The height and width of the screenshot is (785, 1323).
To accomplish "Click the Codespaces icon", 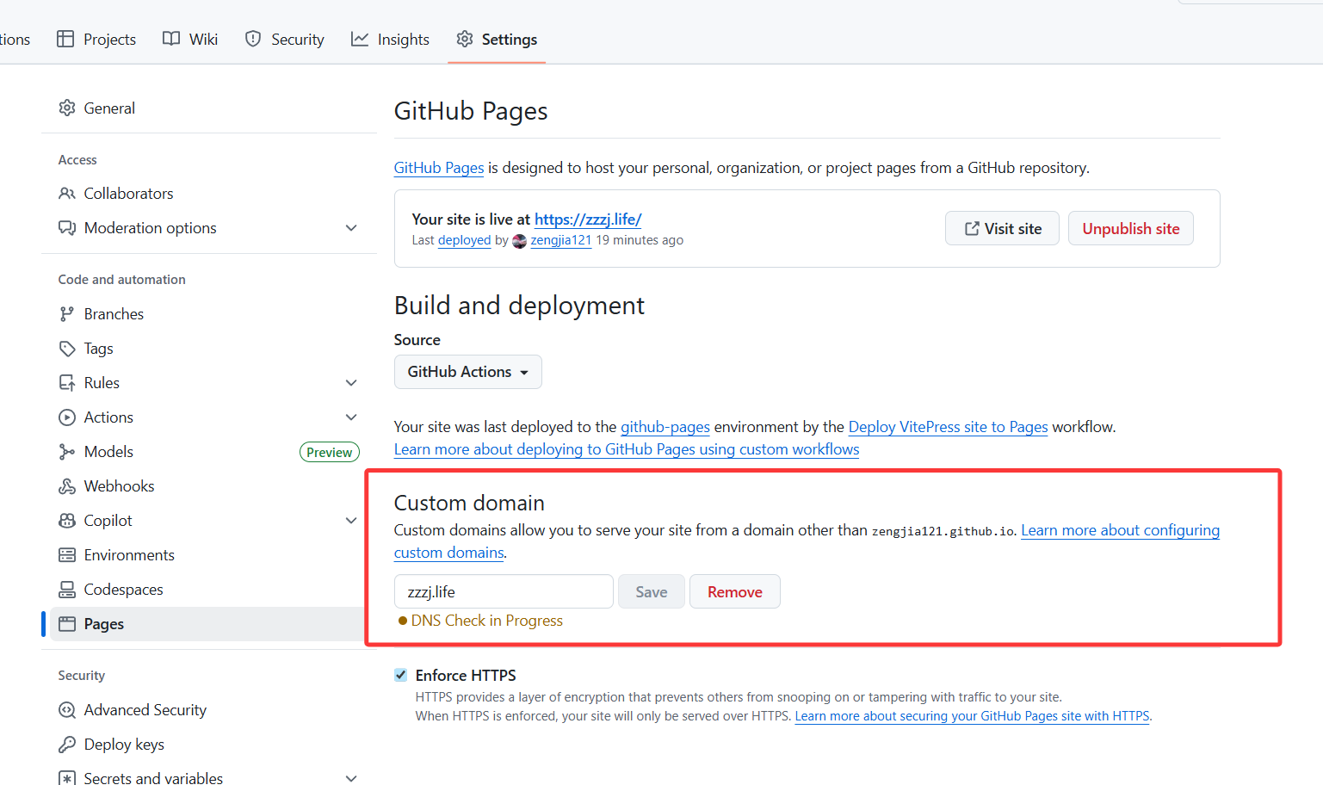I will (x=67, y=590).
